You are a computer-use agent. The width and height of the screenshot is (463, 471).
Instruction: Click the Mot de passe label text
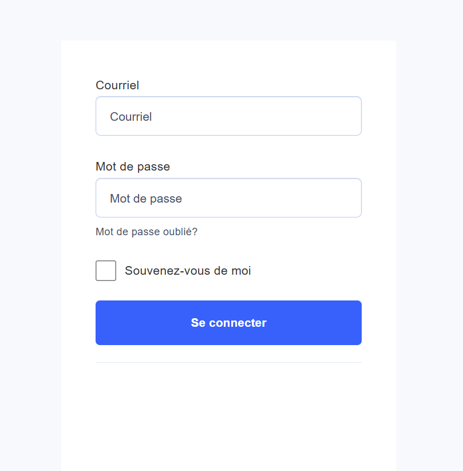[x=133, y=167]
